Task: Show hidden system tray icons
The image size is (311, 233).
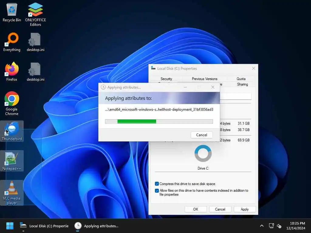Action: point(261,226)
